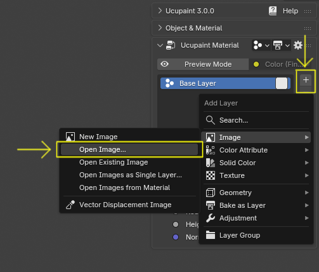The height and width of the screenshot is (272, 319).
Task: Open the Geometry submenu
Action: point(256,193)
